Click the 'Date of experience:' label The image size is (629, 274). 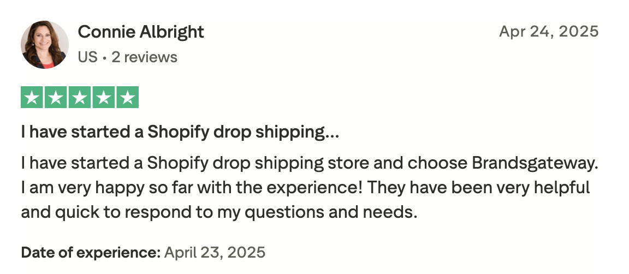91,253
